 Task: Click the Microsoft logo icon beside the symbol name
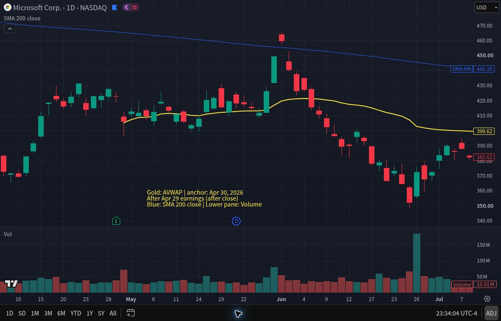(x=7, y=7)
